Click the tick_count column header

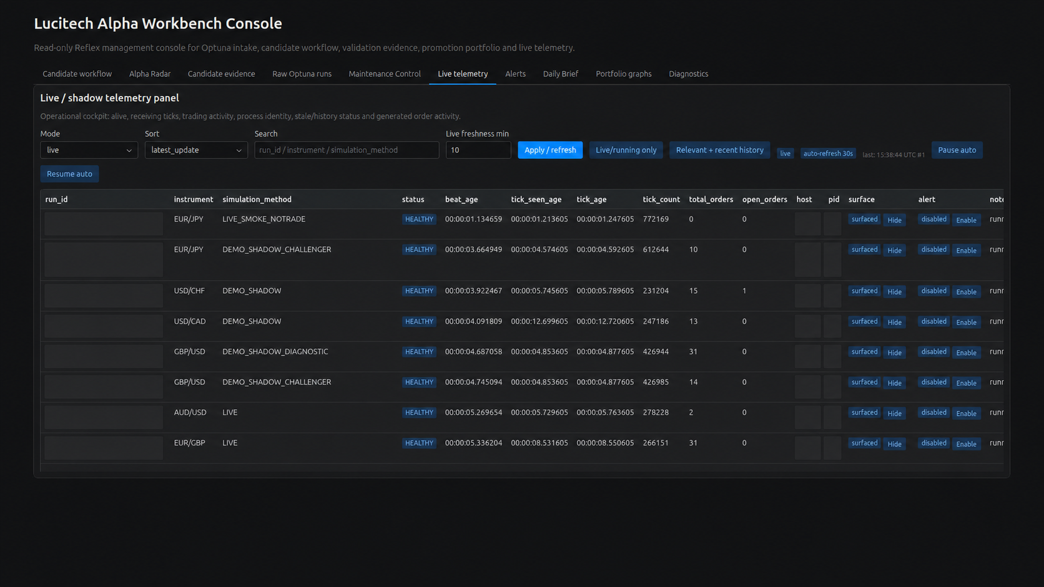661,200
